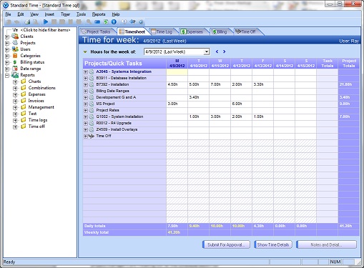Open the Timer menu

tap(65, 14)
